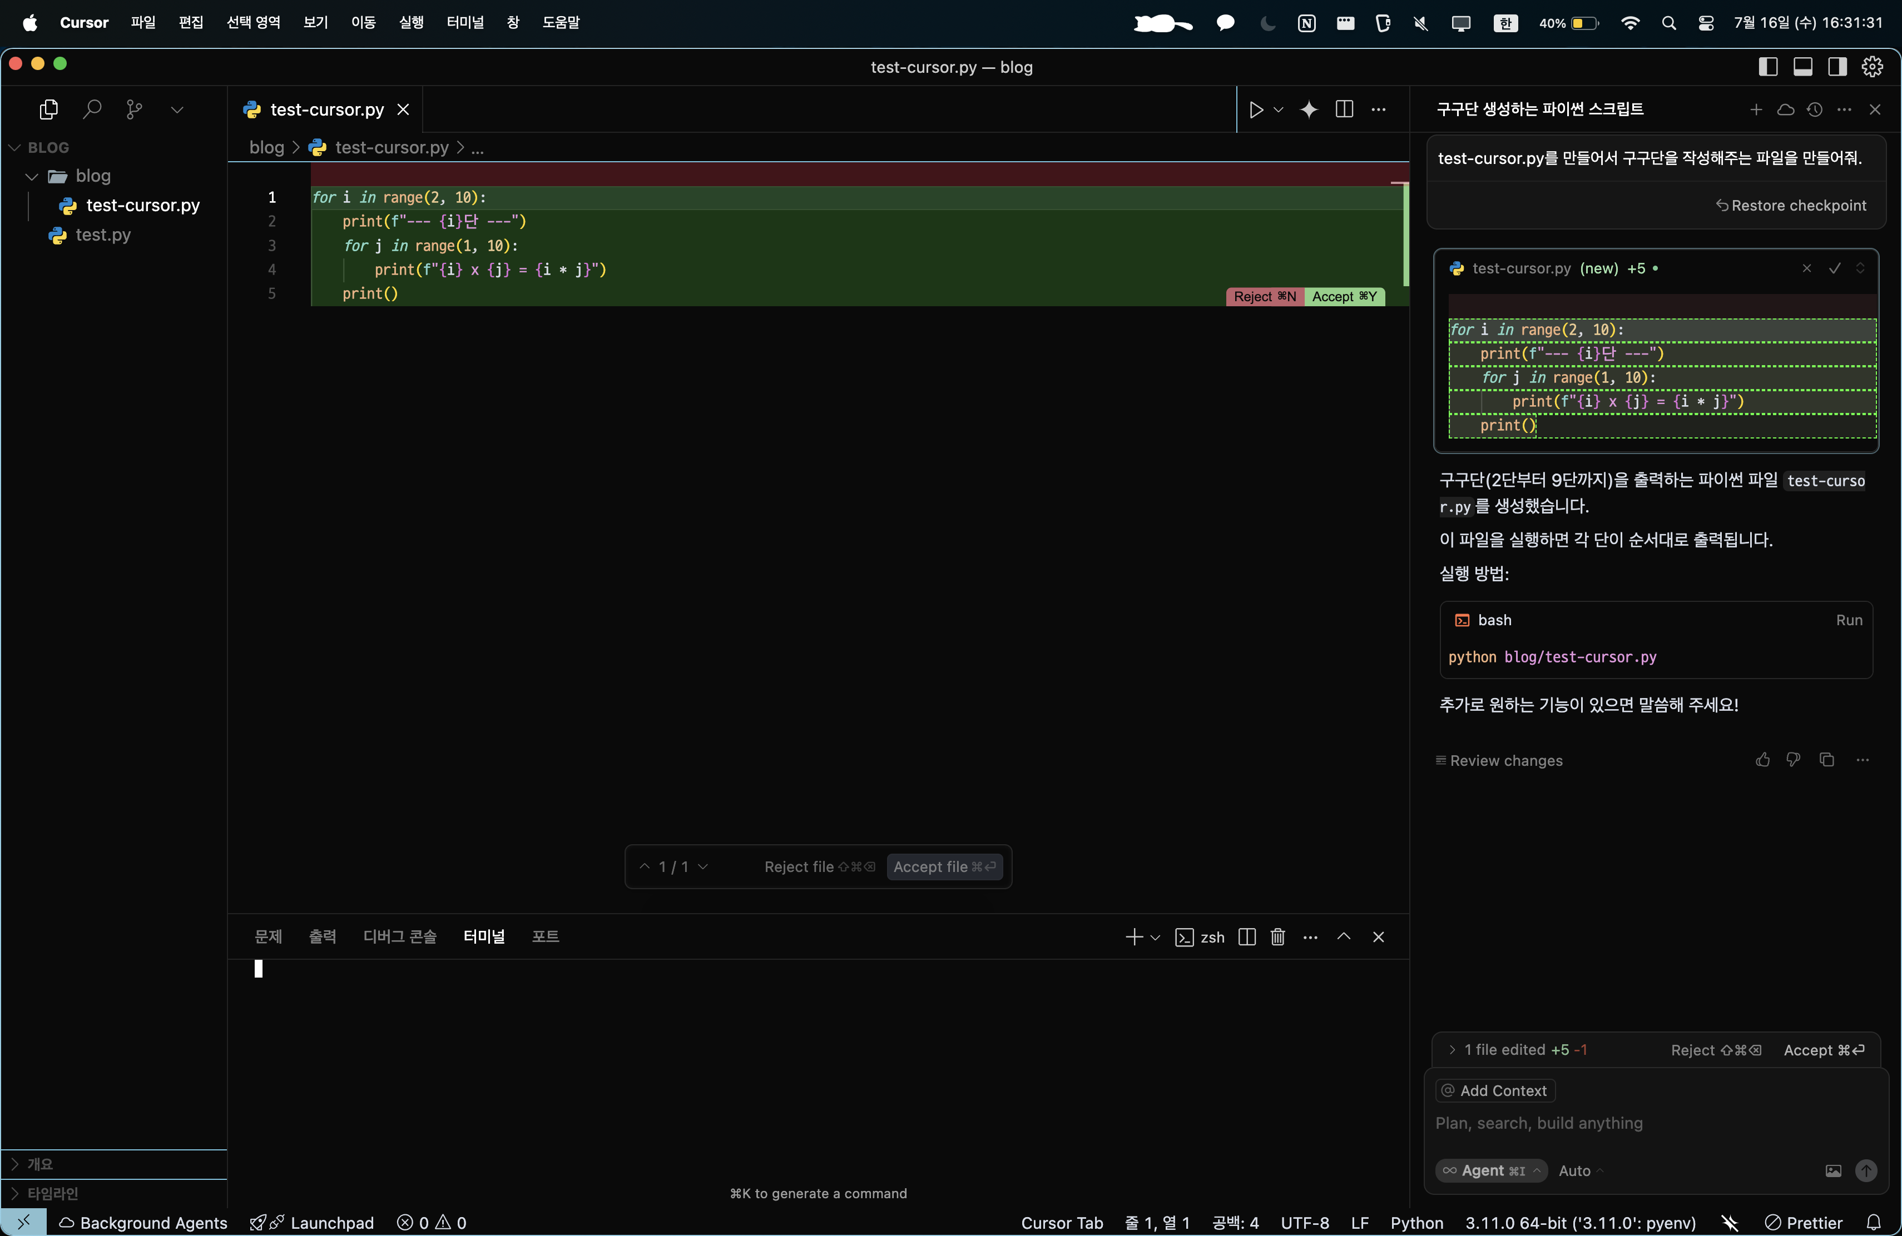
Task: Click Restore checkpoint link
Action: click(1790, 205)
